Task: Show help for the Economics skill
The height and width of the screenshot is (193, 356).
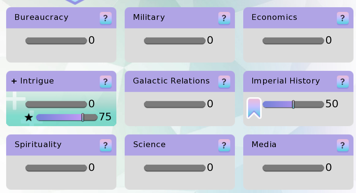Action: click(x=343, y=18)
